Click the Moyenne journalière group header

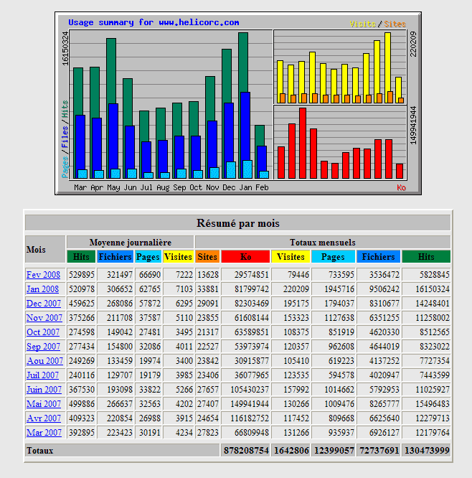(130, 243)
